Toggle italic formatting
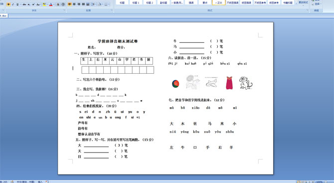Viewport: 334px width, 183px height. [x=13, y=4]
